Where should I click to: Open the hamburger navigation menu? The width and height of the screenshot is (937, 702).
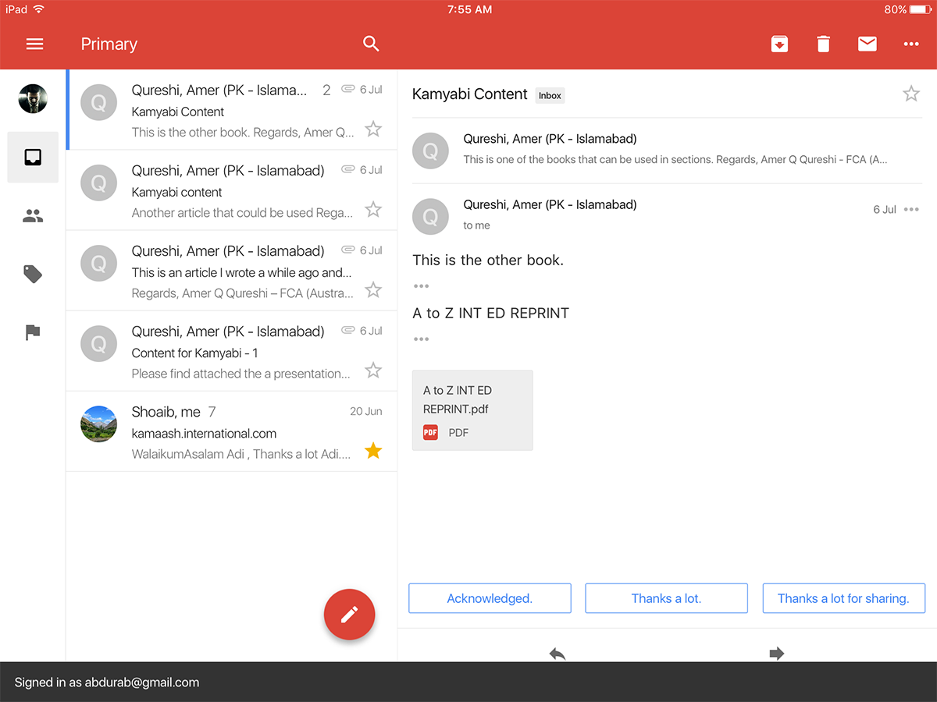tap(34, 44)
